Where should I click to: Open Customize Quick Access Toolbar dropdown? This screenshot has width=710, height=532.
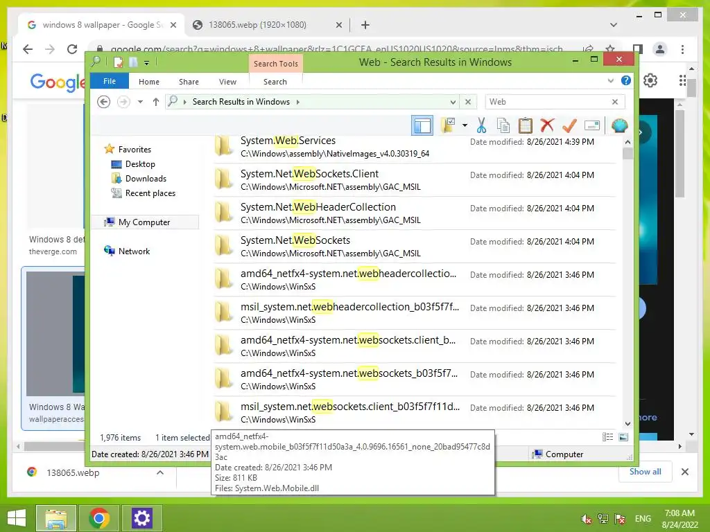coord(147,63)
